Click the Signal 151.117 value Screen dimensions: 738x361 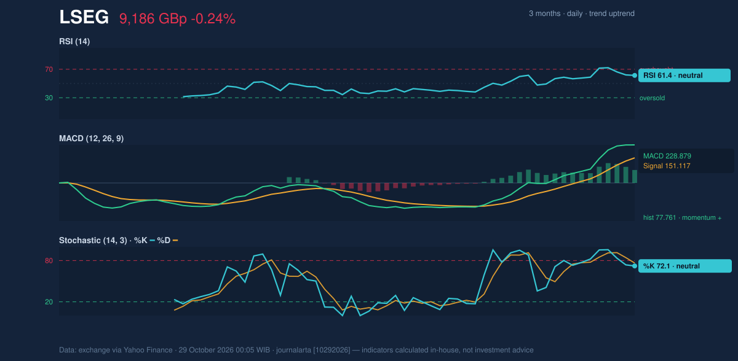pyautogui.click(x=667, y=166)
